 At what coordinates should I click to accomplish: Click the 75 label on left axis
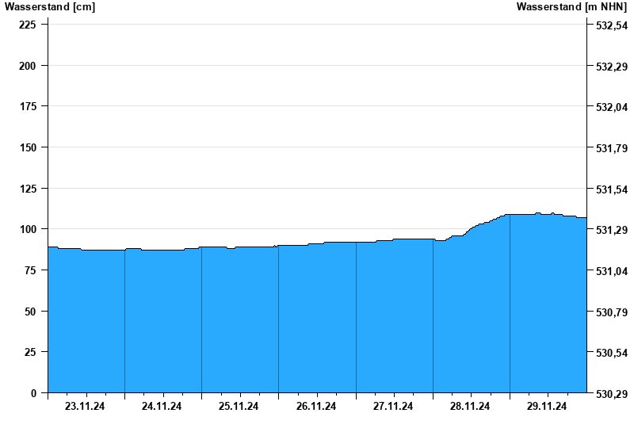pyautogui.click(x=30, y=270)
